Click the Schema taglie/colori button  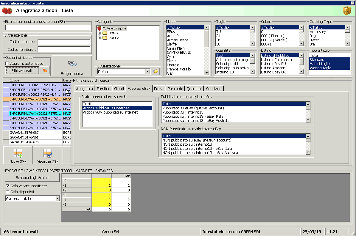tap(32, 178)
